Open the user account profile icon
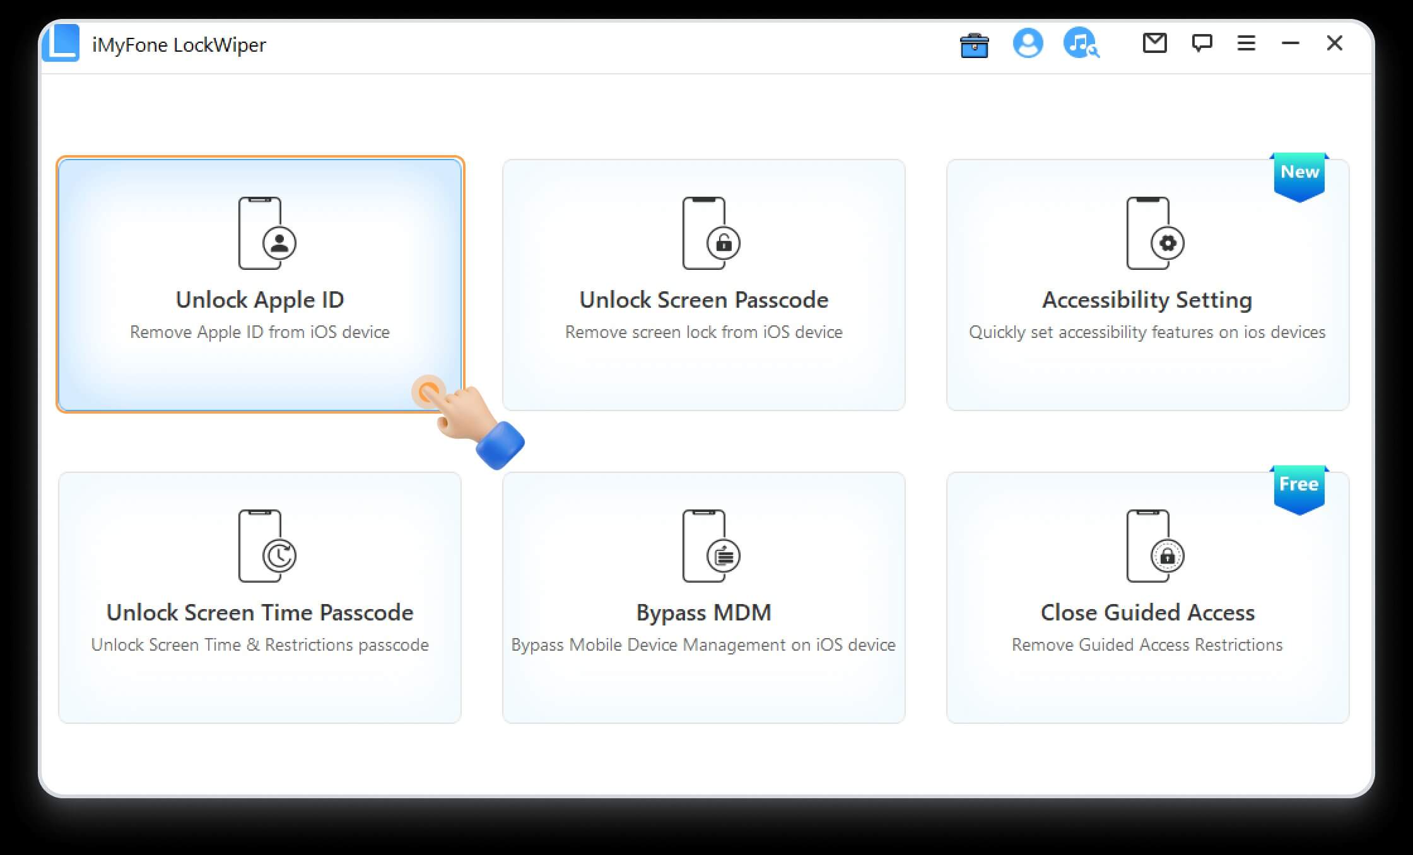This screenshot has height=855, width=1413. click(1028, 44)
